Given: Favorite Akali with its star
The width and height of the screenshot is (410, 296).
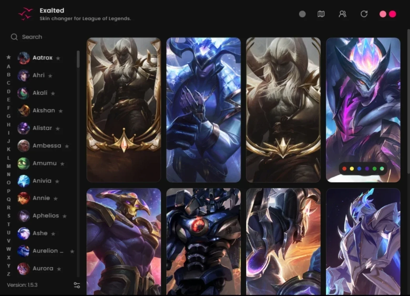Looking at the screenshot, I should tap(53, 93).
